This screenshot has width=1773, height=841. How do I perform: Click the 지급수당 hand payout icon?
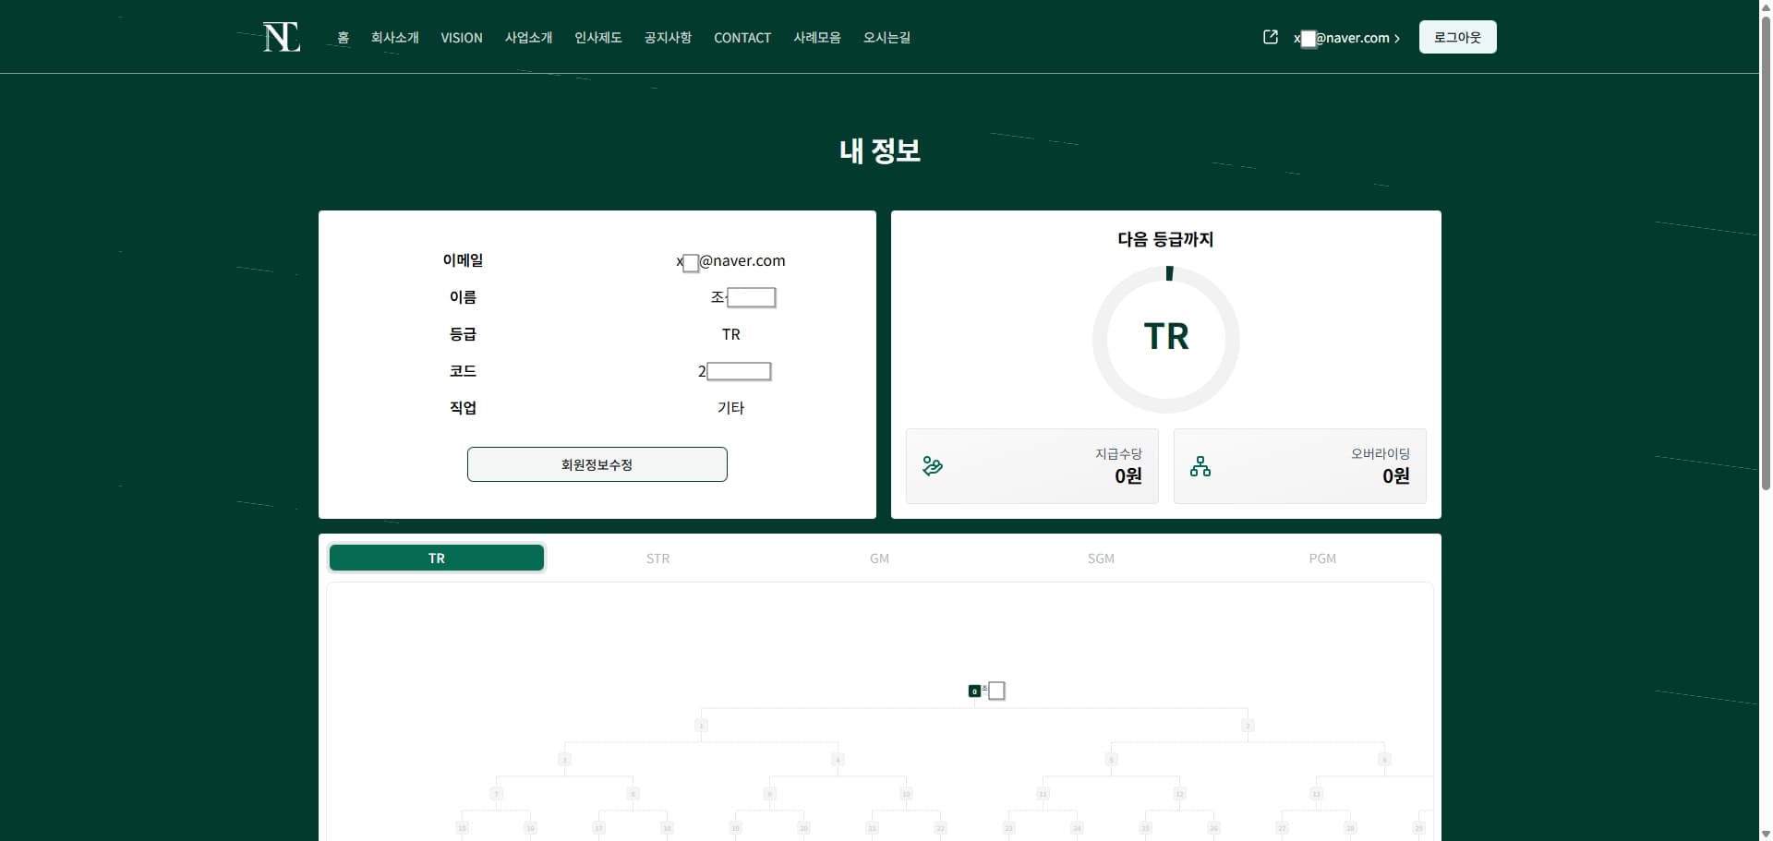[x=932, y=465]
